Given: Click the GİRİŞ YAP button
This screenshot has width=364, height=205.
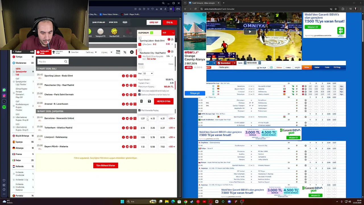Looking at the screenshot, I should click(154, 22).
